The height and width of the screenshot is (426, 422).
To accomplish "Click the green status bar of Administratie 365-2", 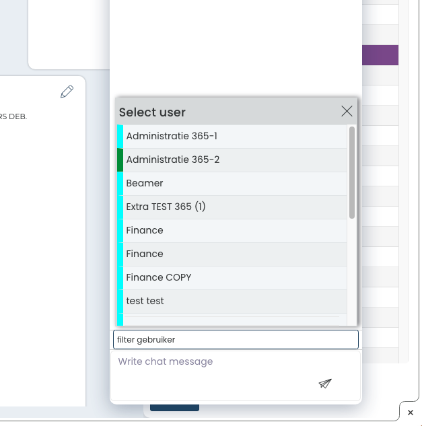I will click(120, 160).
